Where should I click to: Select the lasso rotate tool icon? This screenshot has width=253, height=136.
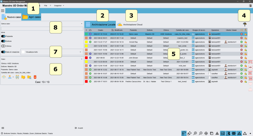(x=184, y=133)
